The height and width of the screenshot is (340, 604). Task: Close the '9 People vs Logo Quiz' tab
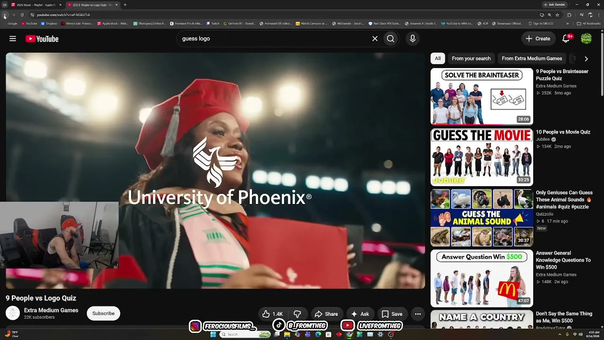(116, 5)
